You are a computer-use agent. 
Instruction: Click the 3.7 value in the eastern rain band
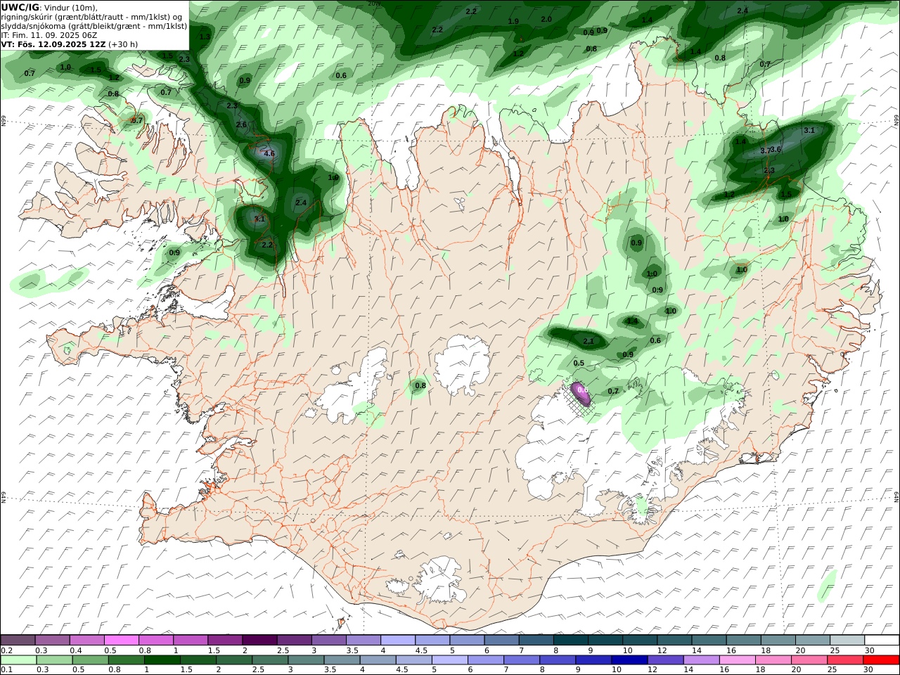click(766, 150)
